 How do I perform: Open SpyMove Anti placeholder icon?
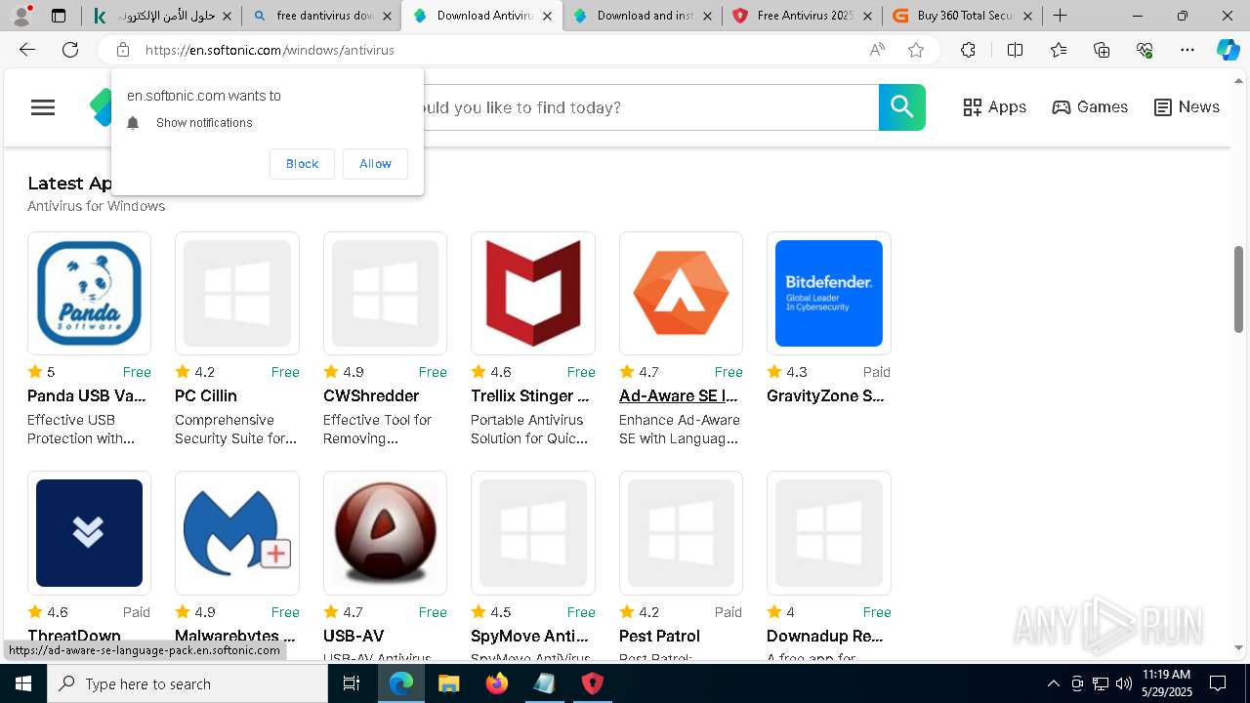[533, 533]
